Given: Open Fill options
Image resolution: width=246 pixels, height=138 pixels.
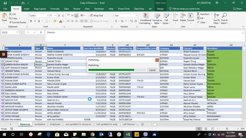Looking at the screenshot, I should point(201,18).
